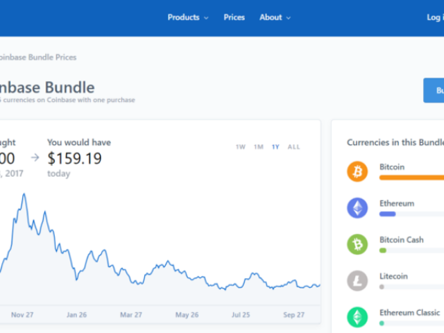
Task: Click the green Bitcoin Cash coin icon
Action: pos(357,244)
